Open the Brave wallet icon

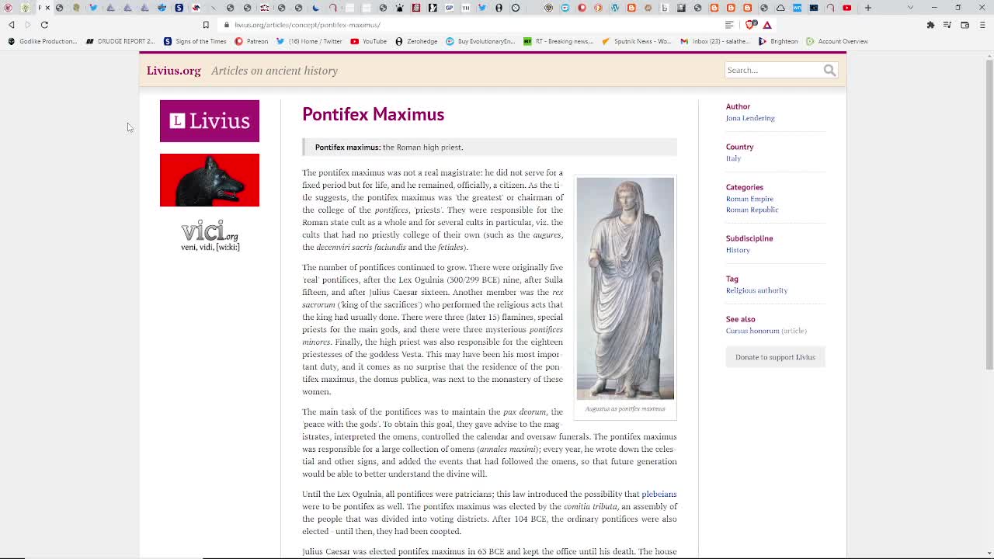(964, 25)
